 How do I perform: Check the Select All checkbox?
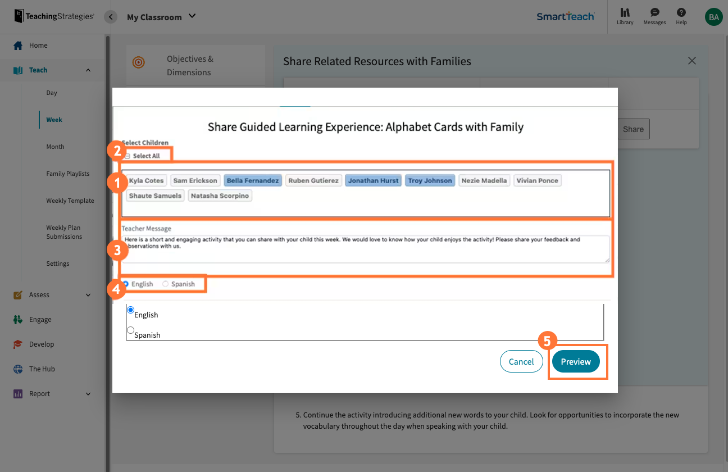[128, 156]
